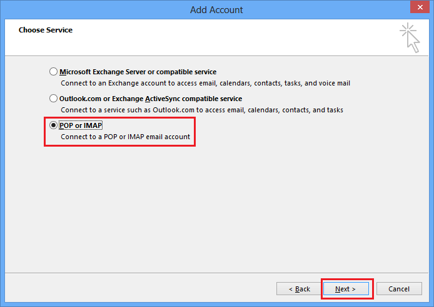
Task: Select the POP or IMAP radio button
Action: point(53,125)
